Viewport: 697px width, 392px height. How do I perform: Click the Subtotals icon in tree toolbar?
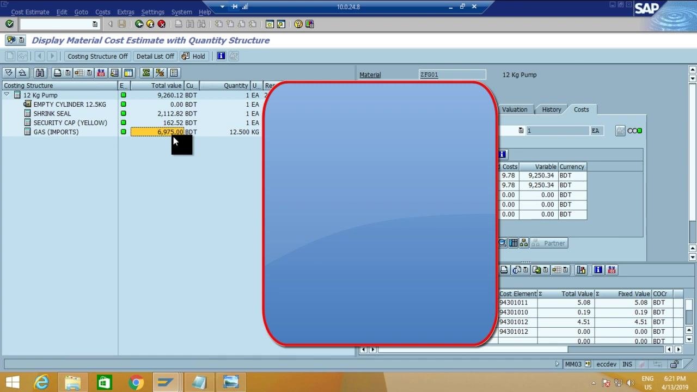160,73
